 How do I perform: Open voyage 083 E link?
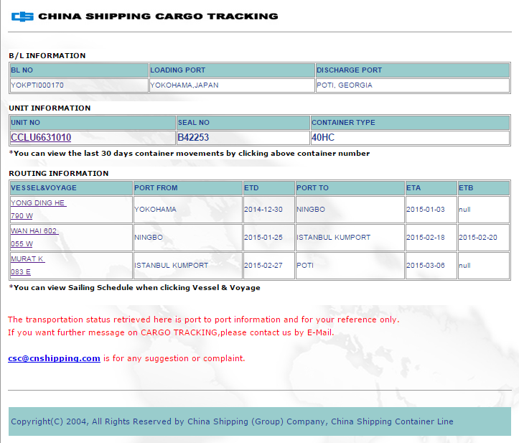coord(21,272)
